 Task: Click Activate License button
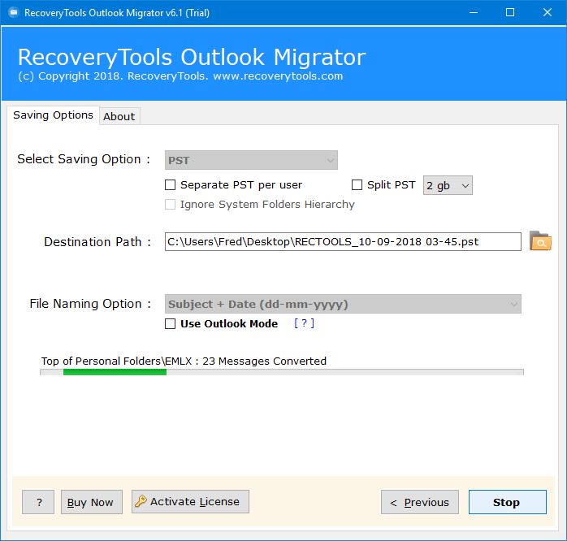click(190, 501)
